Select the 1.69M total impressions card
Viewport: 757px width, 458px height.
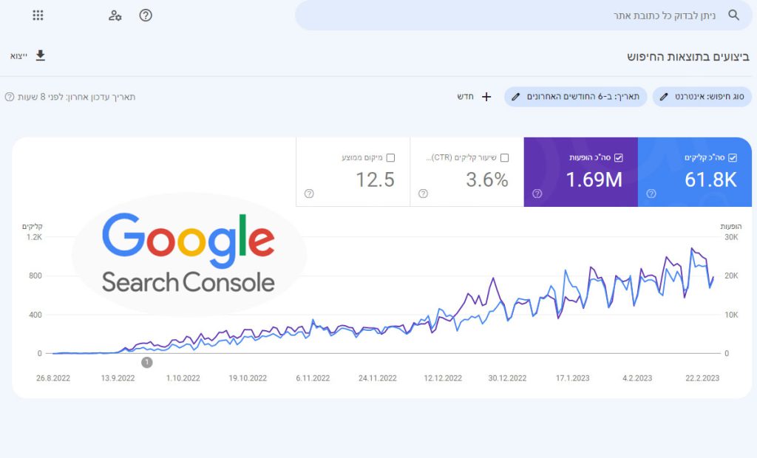(x=581, y=172)
